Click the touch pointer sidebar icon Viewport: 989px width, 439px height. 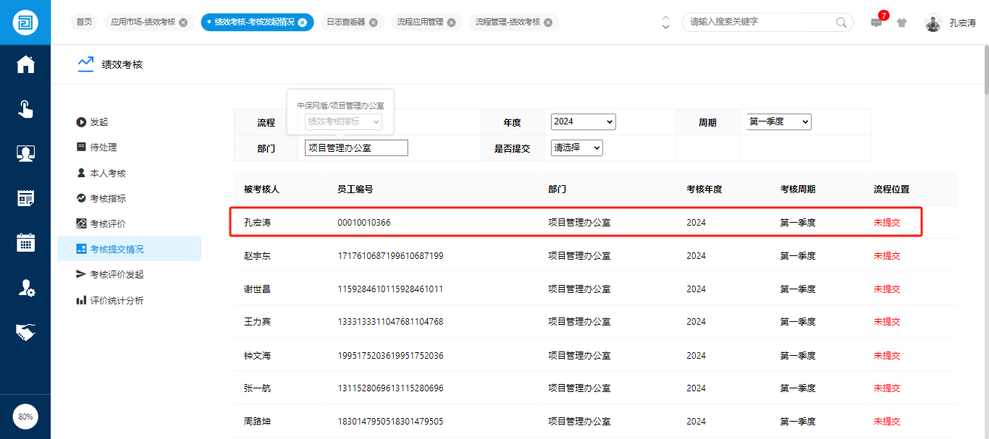pyautogui.click(x=25, y=109)
